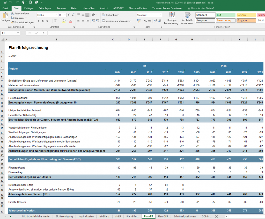
Task: Open the Thomson Reuters Datastream tab
Action: 167,8
